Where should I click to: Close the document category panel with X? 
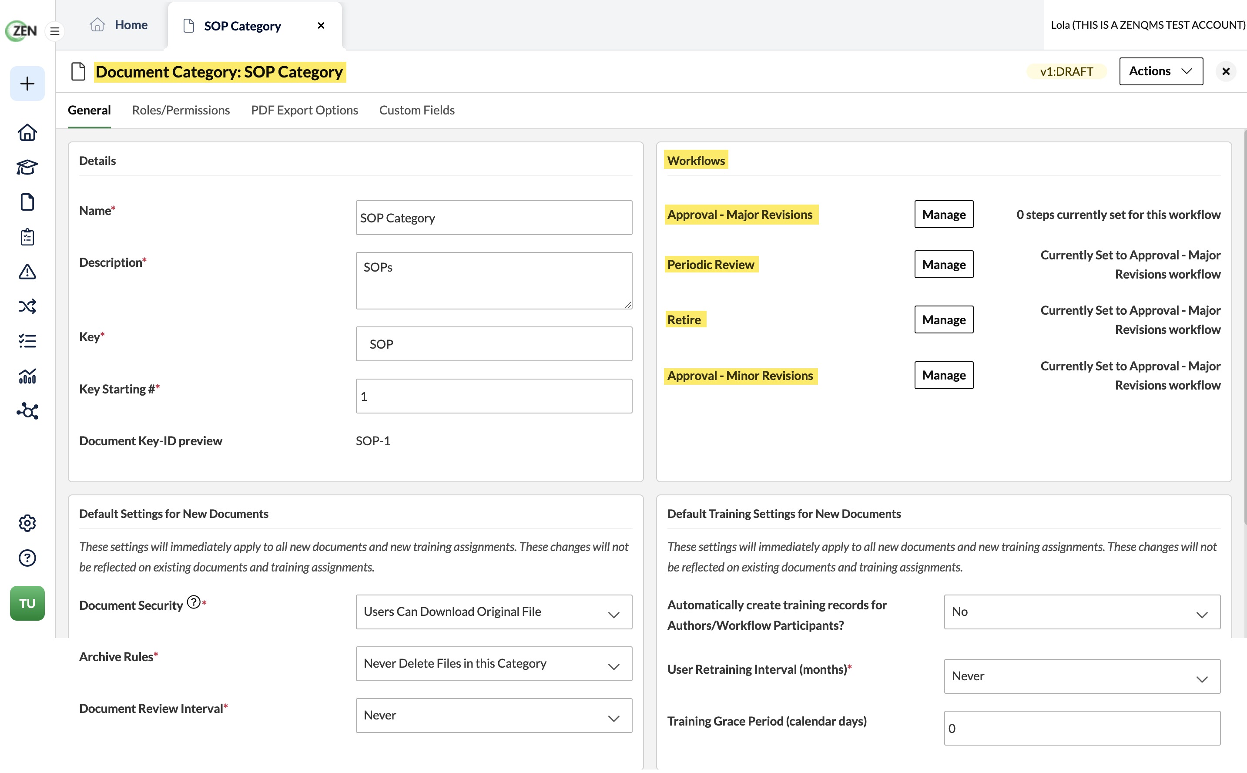[1226, 71]
